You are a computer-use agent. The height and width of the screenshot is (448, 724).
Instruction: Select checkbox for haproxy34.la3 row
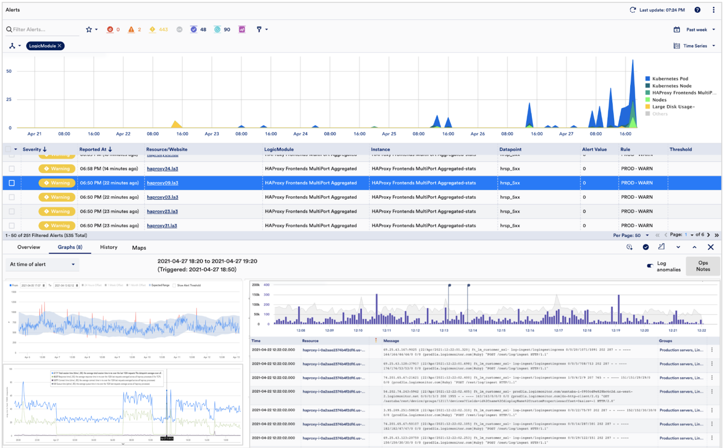click(12, 169)
